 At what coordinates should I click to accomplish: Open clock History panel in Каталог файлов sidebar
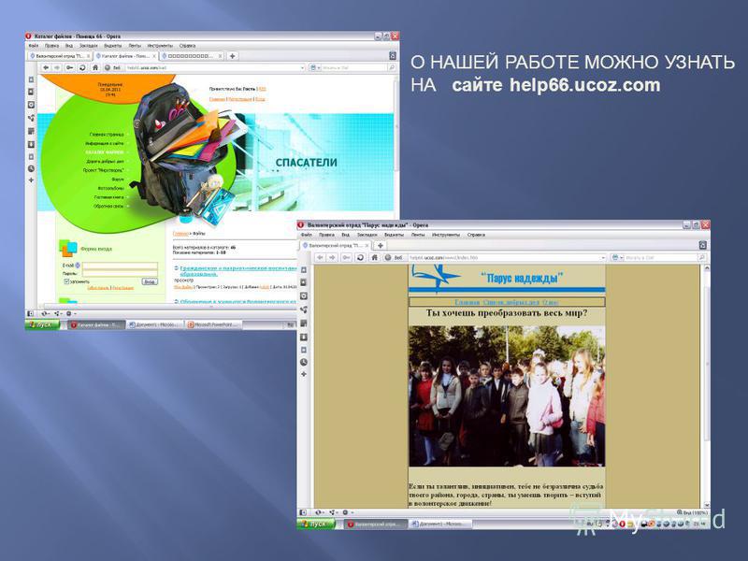point(31,168)
